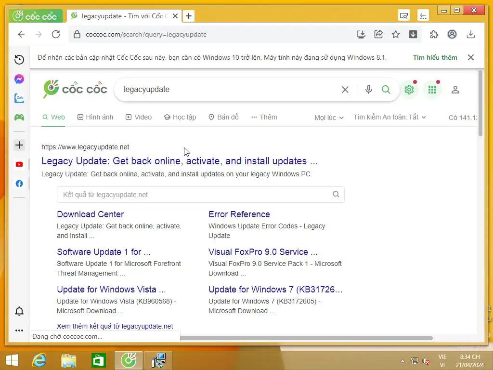
Task: Open Update for Windows Vista sitelink
Action: coord(111,289)
